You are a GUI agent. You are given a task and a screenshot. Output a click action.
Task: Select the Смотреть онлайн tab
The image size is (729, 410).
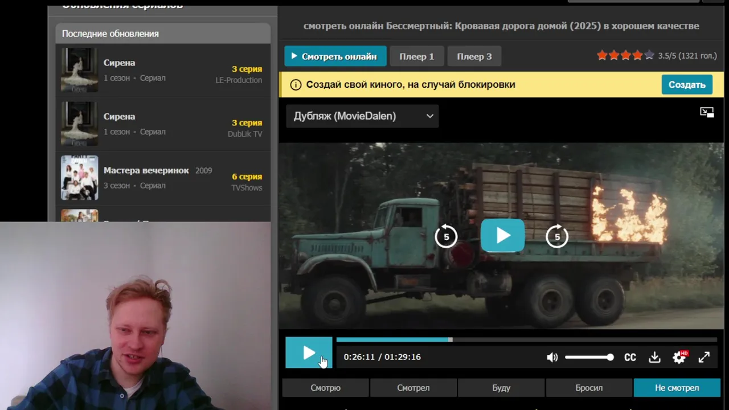(335, 56)
